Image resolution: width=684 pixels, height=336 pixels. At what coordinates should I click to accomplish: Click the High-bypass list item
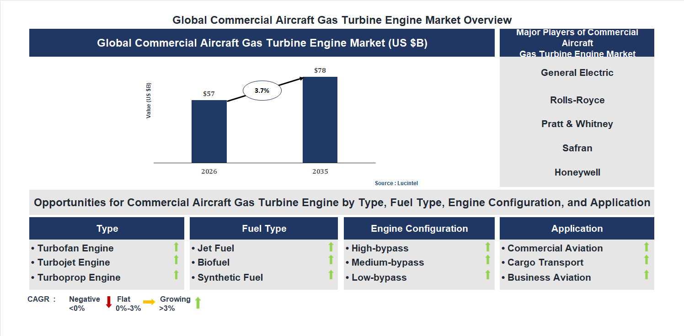click(377, 248)
